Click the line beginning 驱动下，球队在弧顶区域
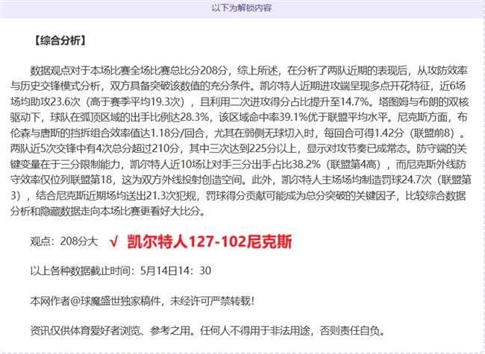Screen dimensions: 485x354 [239, 118]
